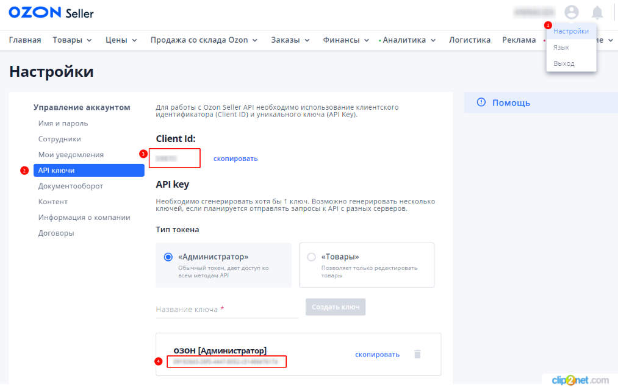Screen dimensions: 618x387
Task: Click the Управление аккаунтом heading
Action: pos(82,107)
